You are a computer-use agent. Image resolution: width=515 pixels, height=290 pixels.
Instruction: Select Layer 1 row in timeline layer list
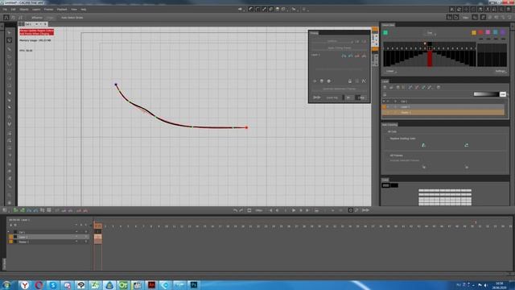click(x=47, y=237)
